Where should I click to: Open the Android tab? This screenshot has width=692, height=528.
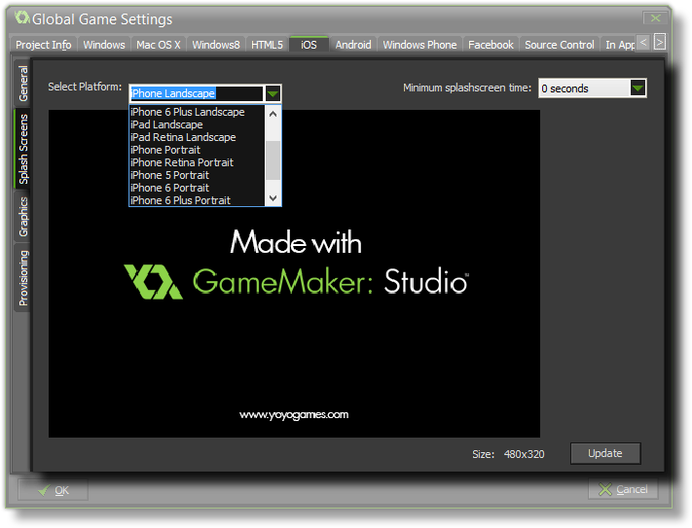[x=353, y=45]
